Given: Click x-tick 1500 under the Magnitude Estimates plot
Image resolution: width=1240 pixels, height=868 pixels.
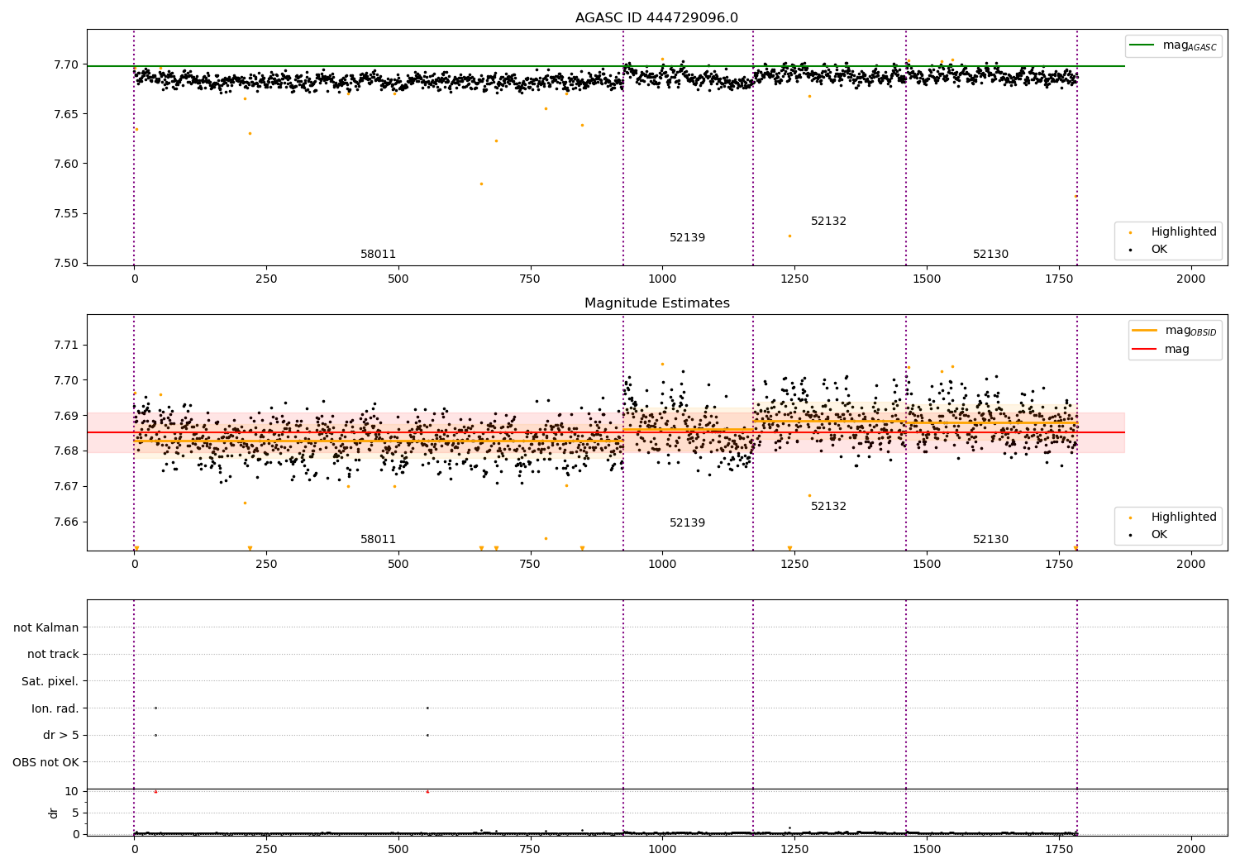Looking at the screenshot, I should tap(926, 564).
